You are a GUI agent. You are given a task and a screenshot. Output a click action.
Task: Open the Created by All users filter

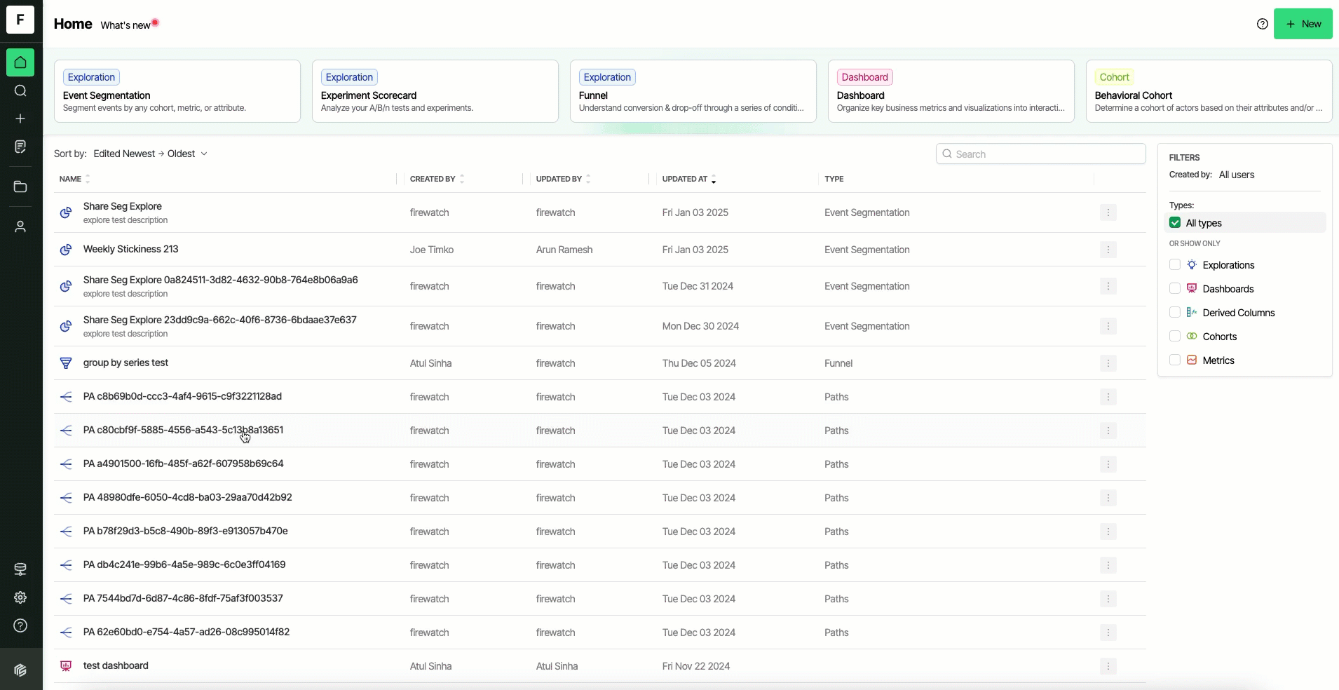1236,175
